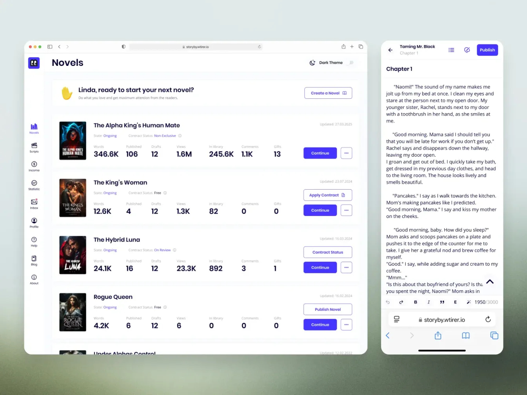Undo the last edit in the chapter
Image resolution: width=527 pixels, height=395 pixels.
(388, 302)
